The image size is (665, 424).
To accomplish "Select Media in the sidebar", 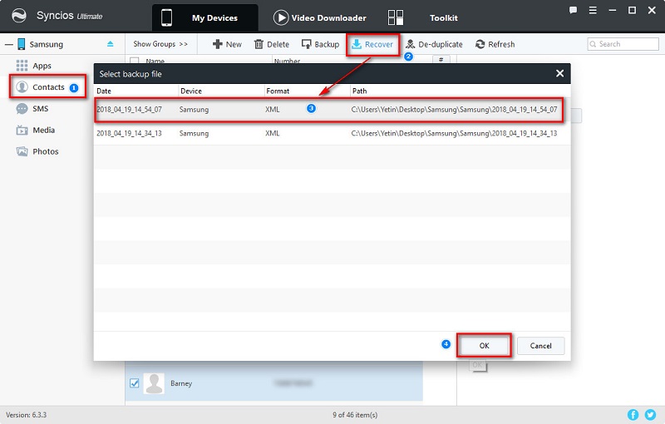I will (x=36, y=131).
